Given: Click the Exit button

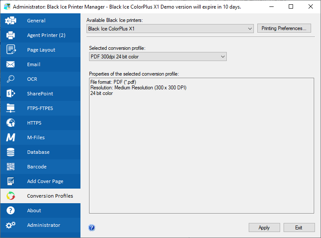Looking at the screenshot, I should (x=299, y=228).
